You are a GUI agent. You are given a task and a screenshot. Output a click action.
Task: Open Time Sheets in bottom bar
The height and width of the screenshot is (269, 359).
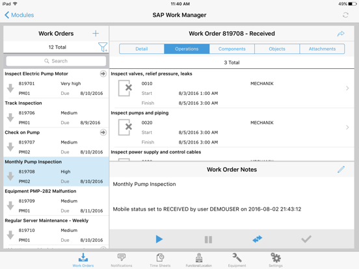(160, 260)
